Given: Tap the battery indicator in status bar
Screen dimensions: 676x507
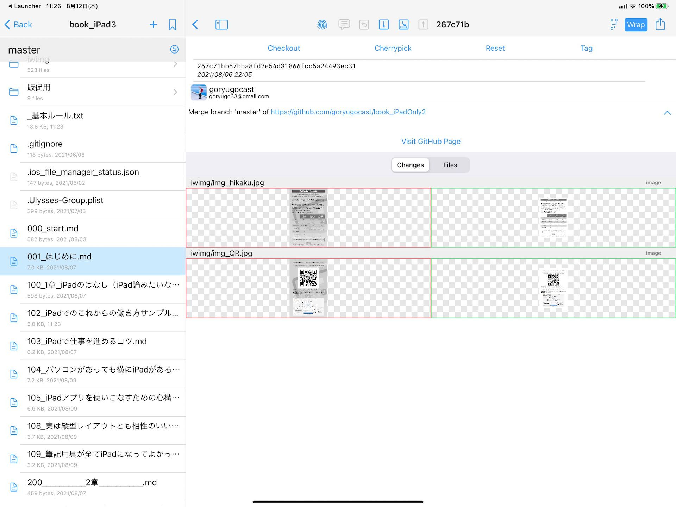Looking at the screenshot, I should tap(662, 6).
